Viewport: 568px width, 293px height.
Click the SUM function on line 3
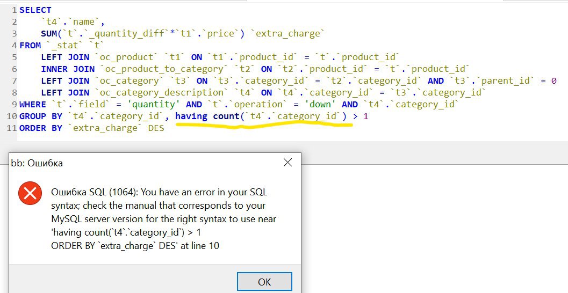coord(49,34)
